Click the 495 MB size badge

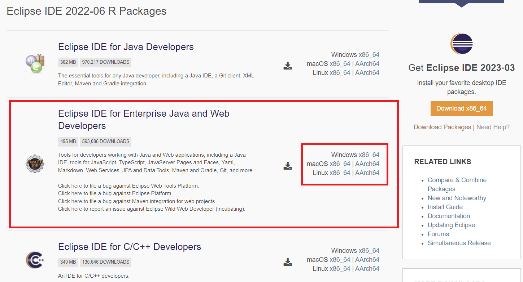tap(68, 142)
